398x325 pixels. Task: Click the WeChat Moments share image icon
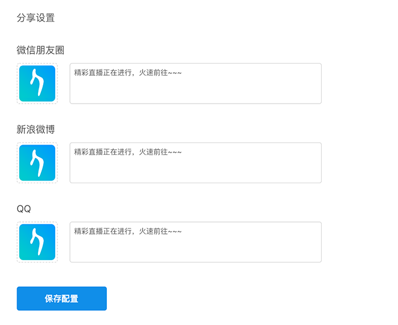37,84
